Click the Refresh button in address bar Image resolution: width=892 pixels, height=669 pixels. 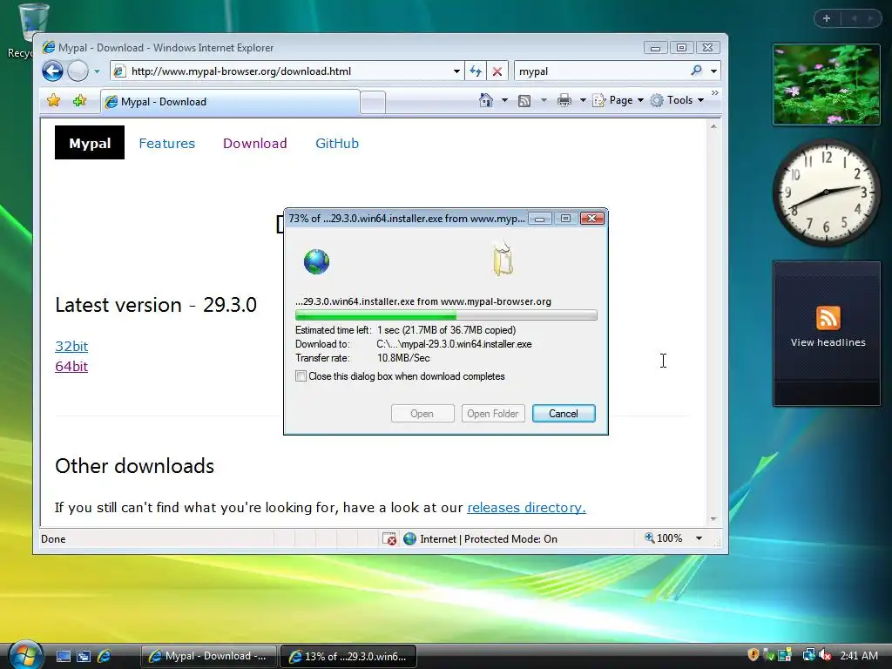pos(476,71)
